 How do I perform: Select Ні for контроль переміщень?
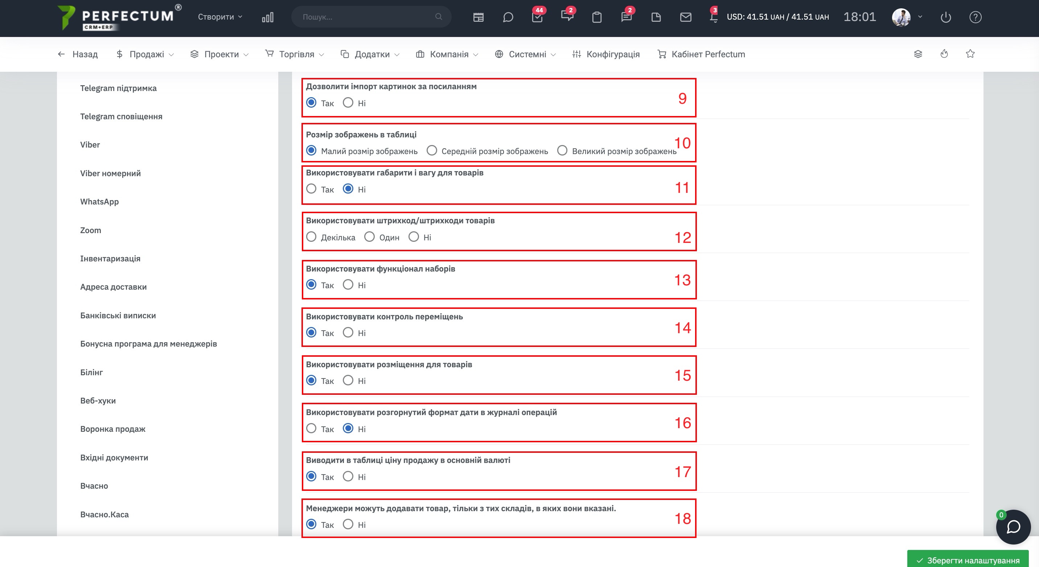point(348,333)
